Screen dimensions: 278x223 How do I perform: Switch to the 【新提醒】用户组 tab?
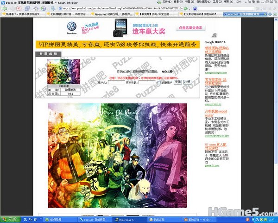coord(67,14)
